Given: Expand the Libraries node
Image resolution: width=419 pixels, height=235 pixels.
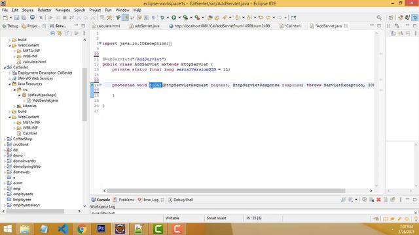Looking at the screenshot, I should [14, 106].
